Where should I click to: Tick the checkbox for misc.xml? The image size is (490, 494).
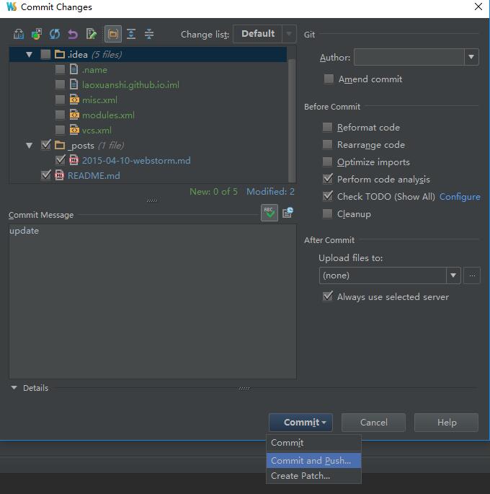click(60, 100)
